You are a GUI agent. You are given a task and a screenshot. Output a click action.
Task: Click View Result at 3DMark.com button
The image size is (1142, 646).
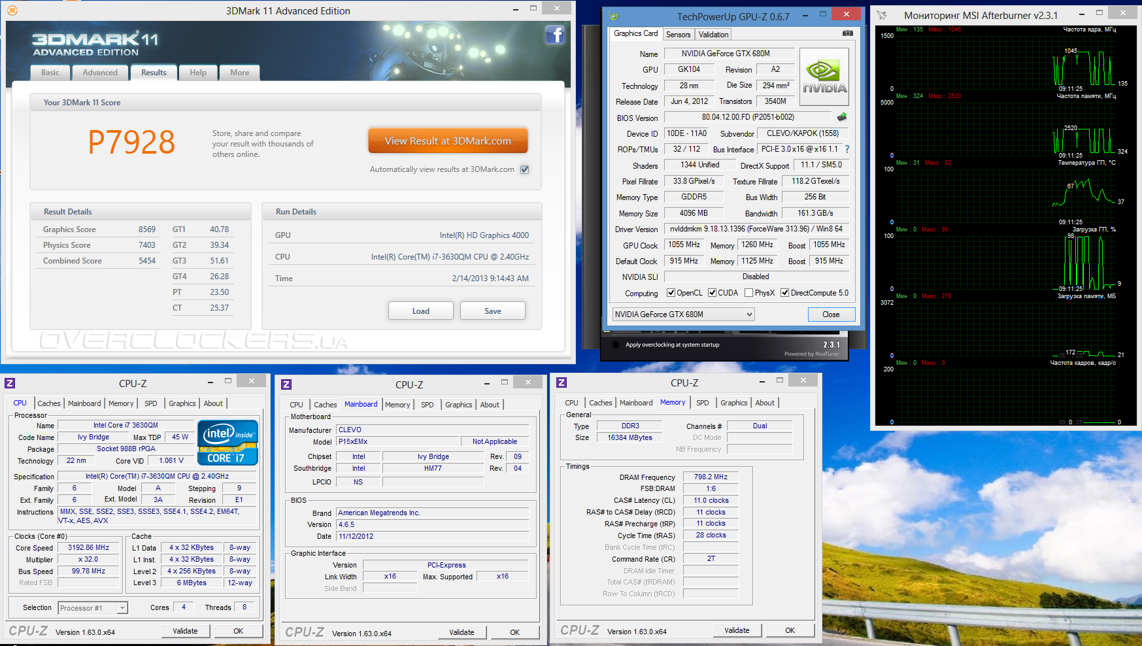[448, 141]
